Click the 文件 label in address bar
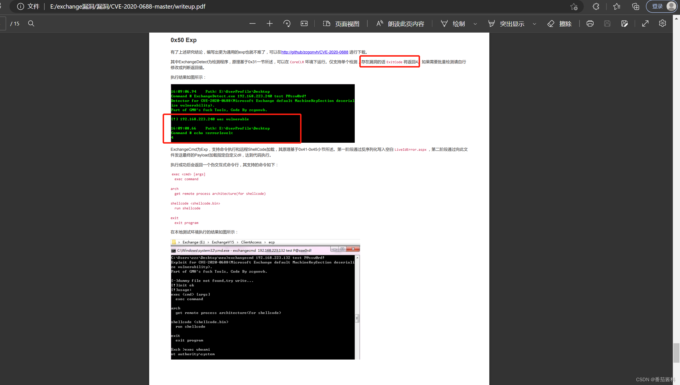 [x=33, y=7]
